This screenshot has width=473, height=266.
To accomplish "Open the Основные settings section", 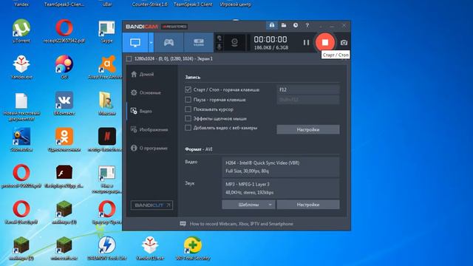I will tap(146, 92).
